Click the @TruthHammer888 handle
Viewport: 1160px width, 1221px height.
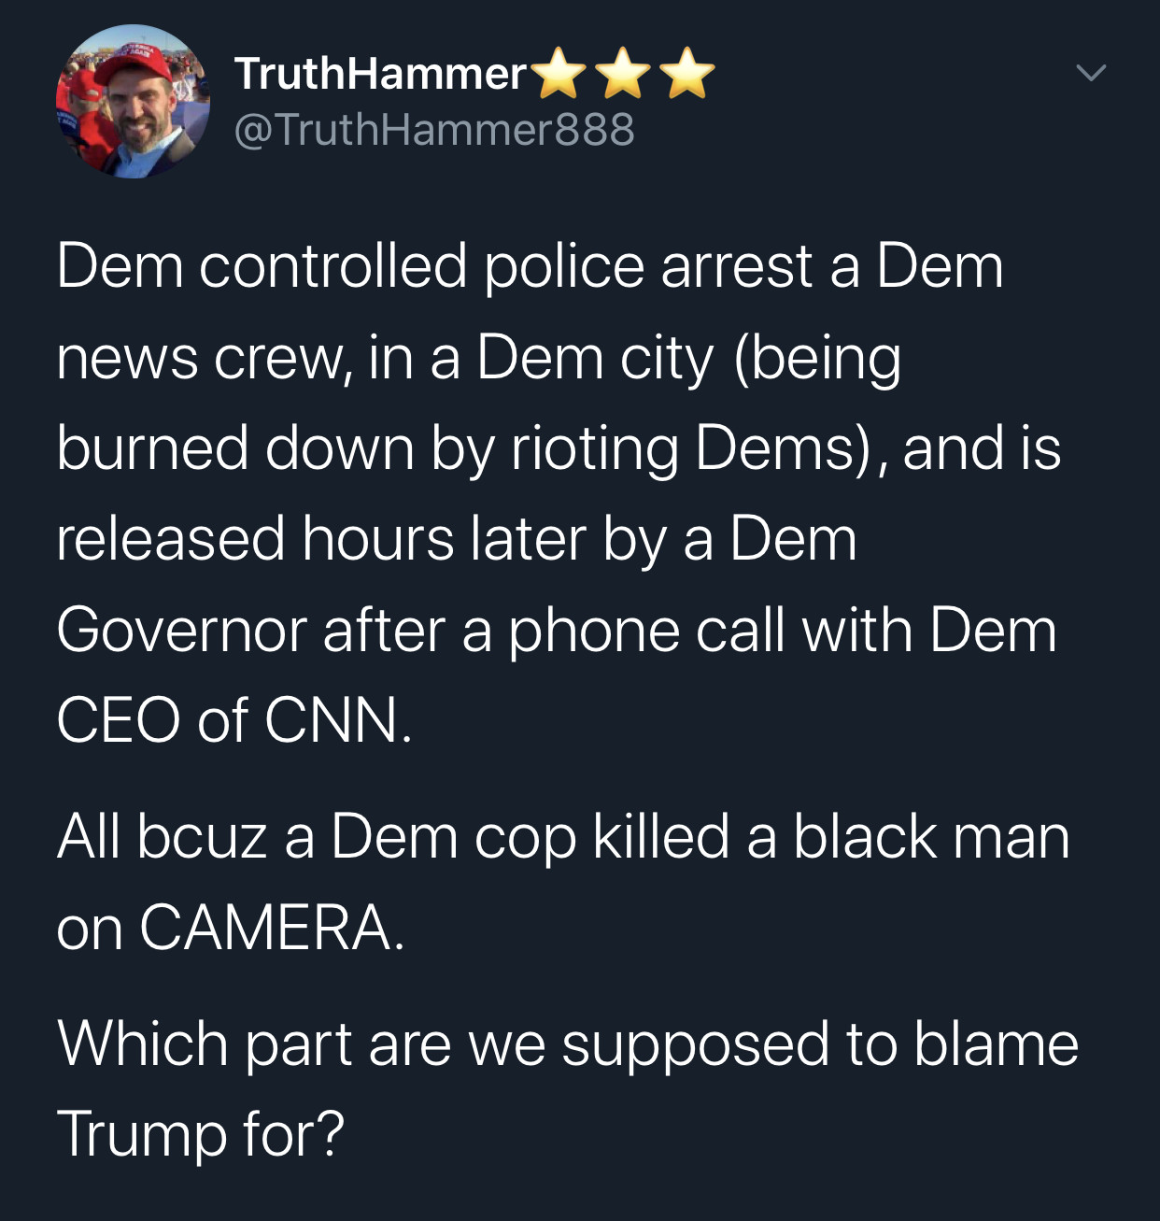click(434, 129)
